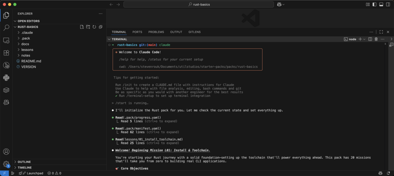
Task: Toggle Secondary Side Bar visibility
Action: (x=387, y=5)
